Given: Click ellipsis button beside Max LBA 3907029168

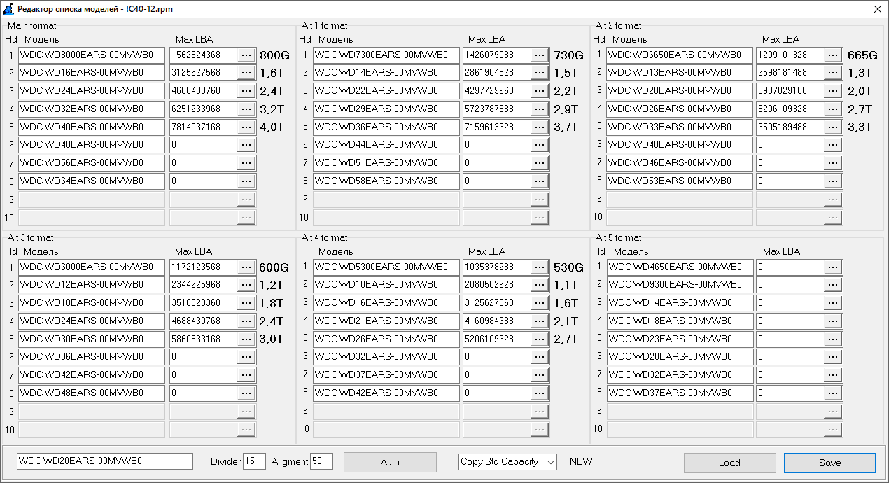Looking at the screenshot, I should click(x=832, y=91).
